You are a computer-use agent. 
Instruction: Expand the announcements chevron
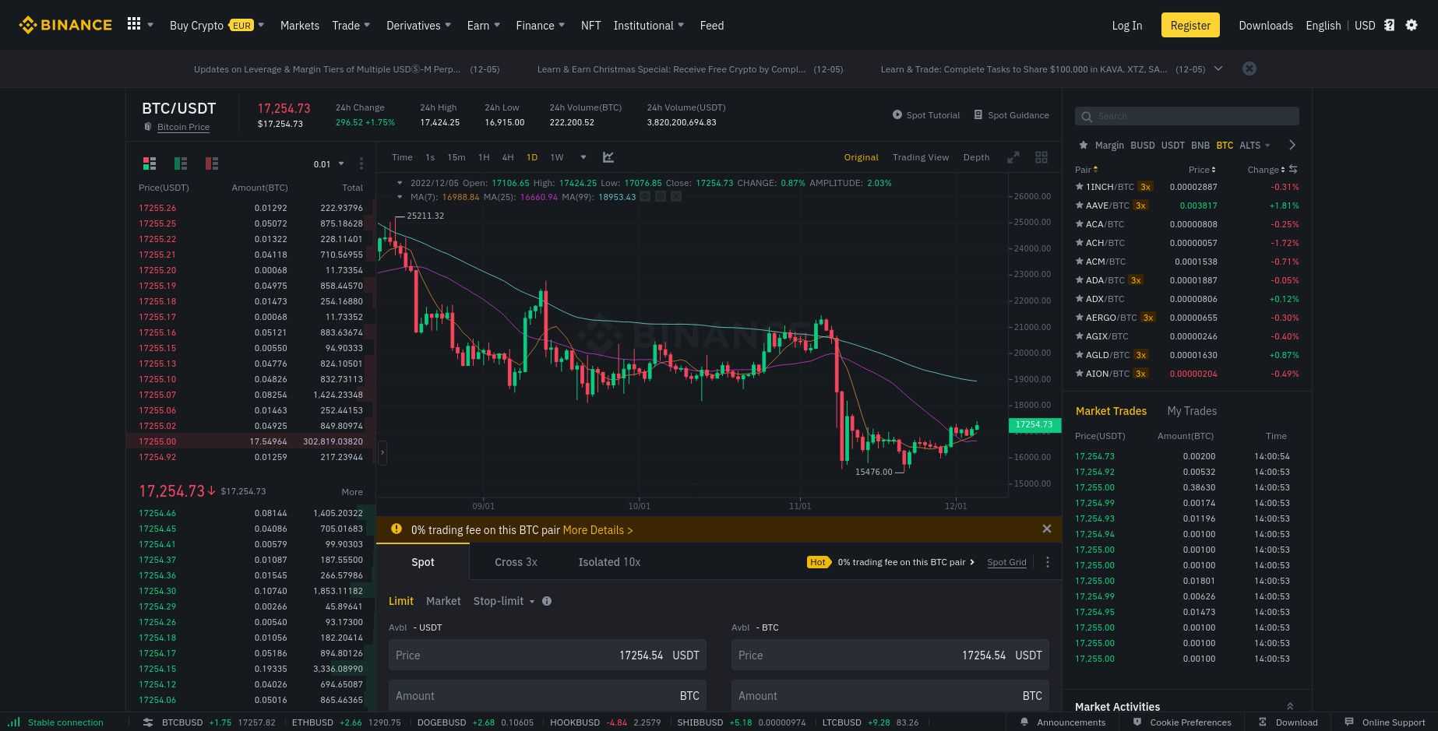(1218, 69)
